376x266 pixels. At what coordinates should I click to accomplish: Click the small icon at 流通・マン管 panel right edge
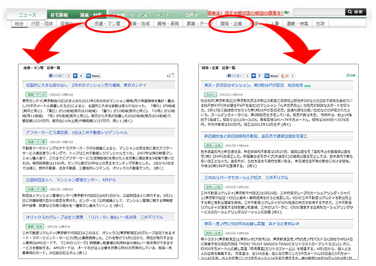coord(170,76)
